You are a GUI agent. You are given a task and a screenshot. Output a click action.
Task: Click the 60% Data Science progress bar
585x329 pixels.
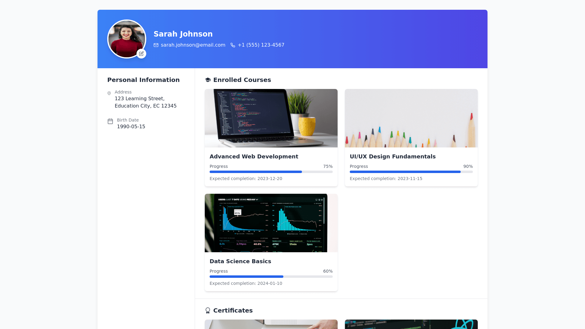[271, 277]
